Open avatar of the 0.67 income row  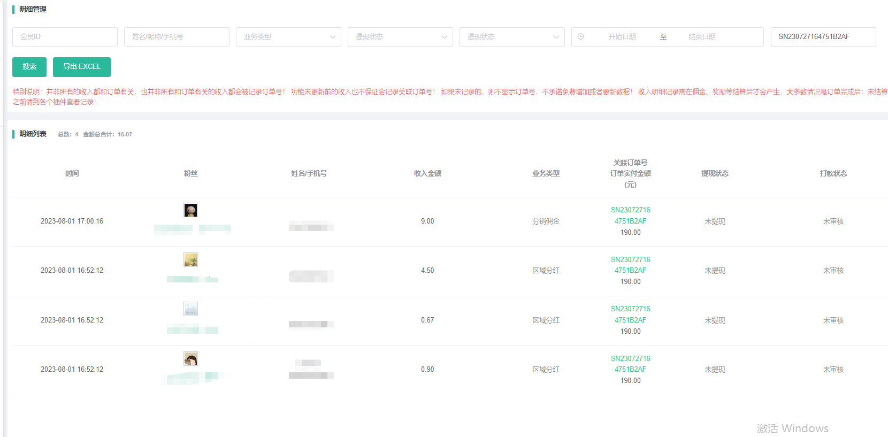click(190, 309)
